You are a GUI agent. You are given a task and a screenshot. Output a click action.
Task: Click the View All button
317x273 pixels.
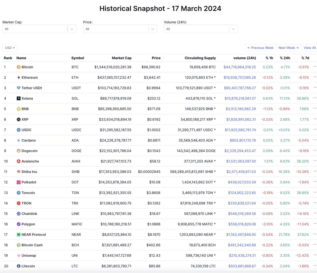(x=310, y=48)
